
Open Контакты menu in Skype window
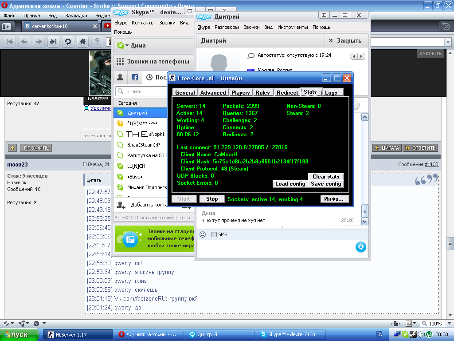pos(143,23)
